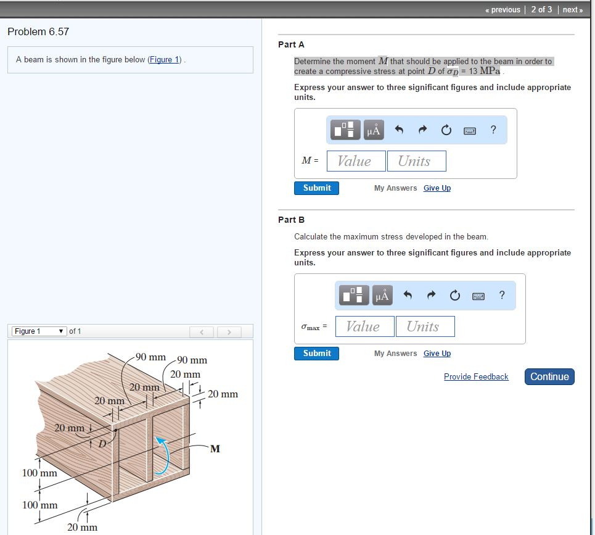Open My Answers for Part A
The width and height of the screenshot is (595, 535).
395,188
